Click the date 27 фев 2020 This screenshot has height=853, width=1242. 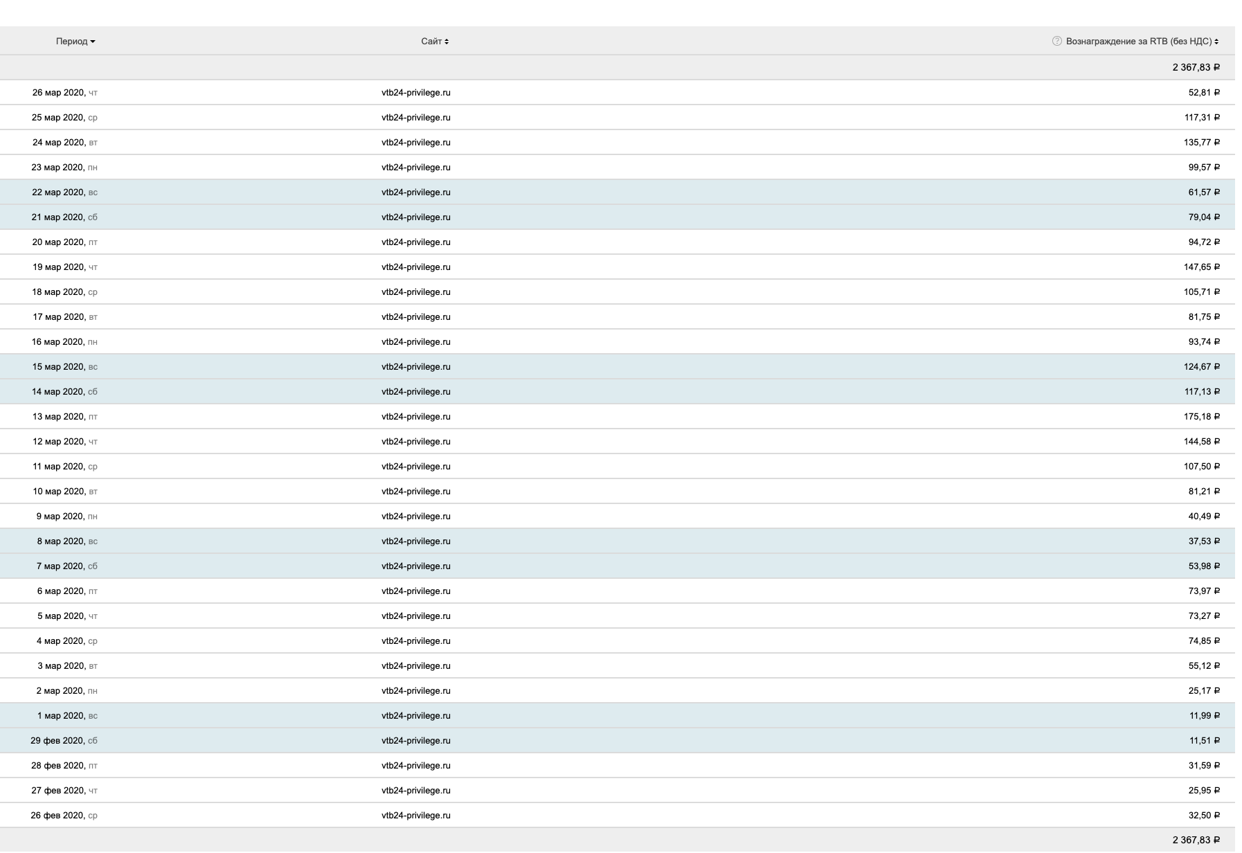(x=57, y=791)
